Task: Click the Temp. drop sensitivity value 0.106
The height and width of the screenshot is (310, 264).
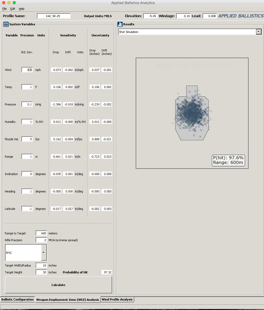Action: 56,87
